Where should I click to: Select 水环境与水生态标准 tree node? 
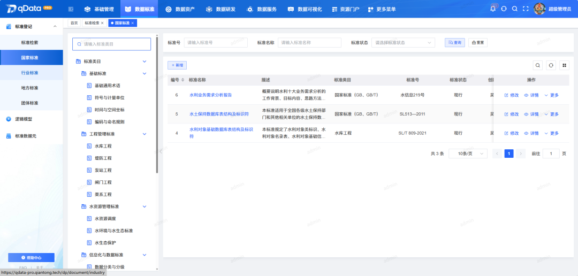click(114, 231)
